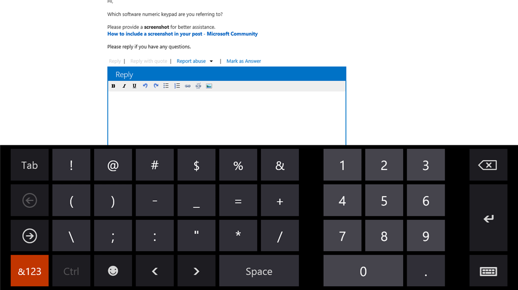The height and width of the screenshot is (290, 518).
Task: Tap the backspace key on keyboard
Action: pos(488,165)
